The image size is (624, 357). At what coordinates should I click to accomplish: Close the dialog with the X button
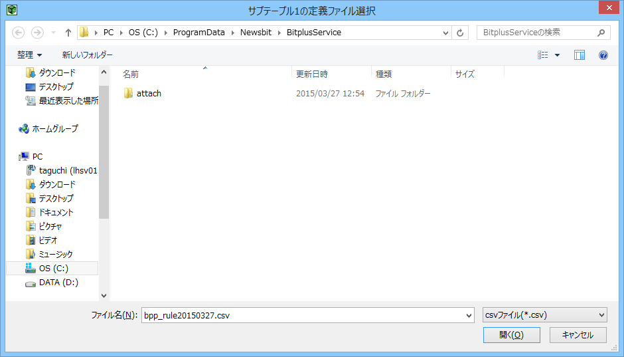[609, 7]
